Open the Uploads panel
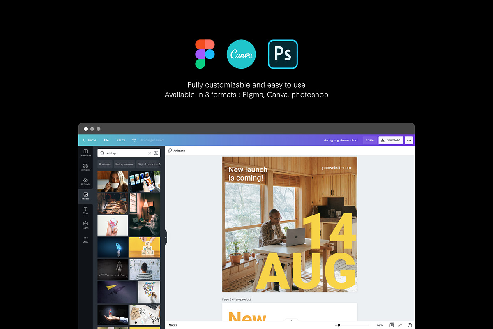493x329 pixels. [x=85, y=182]
